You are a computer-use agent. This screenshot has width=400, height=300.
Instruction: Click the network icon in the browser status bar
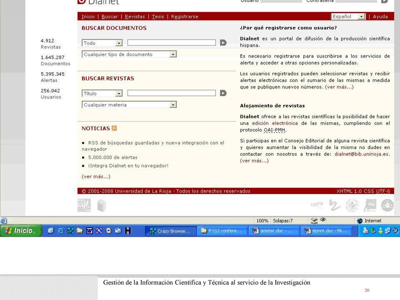pos(314,221)
